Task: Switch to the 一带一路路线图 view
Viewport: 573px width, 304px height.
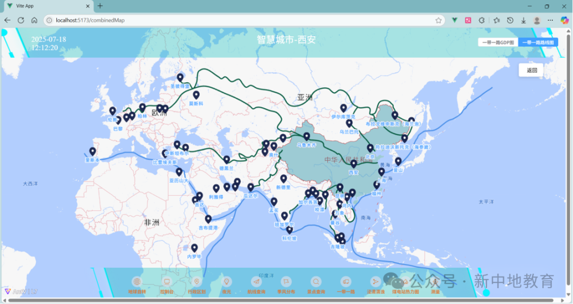Action: (x=538, y=42)
